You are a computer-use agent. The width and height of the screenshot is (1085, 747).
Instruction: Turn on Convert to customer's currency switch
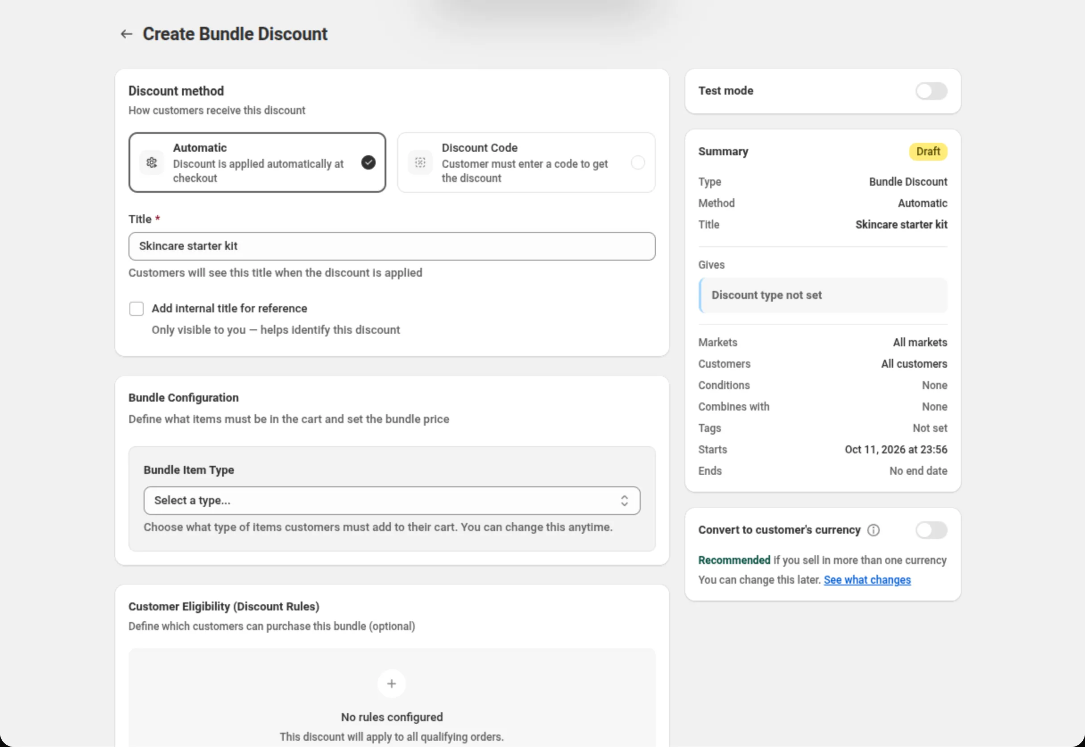931,530
